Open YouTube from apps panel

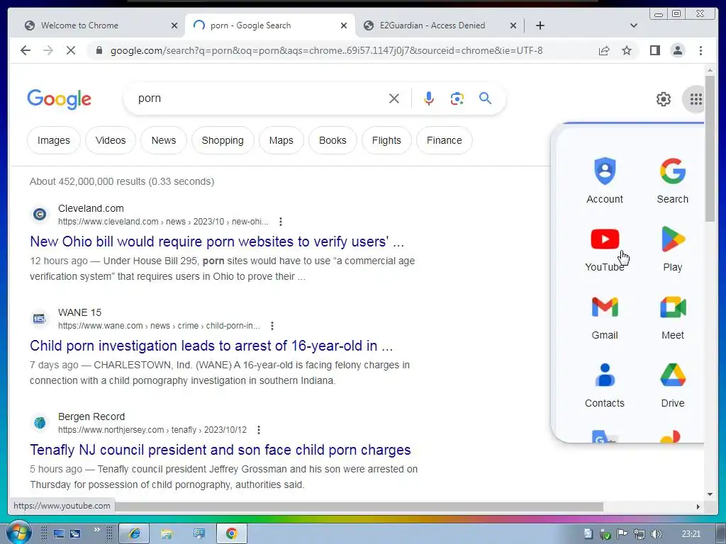(605, 249)
